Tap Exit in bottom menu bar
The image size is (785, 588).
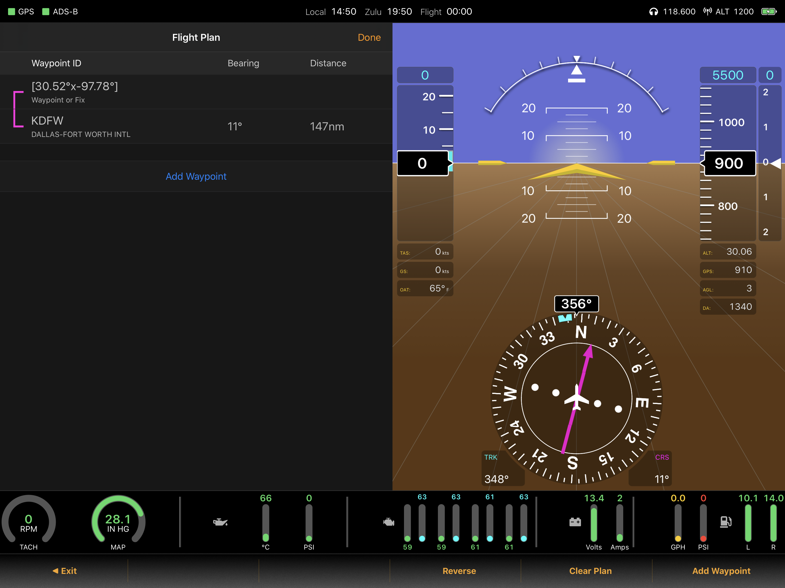click(x=65, y=570)
